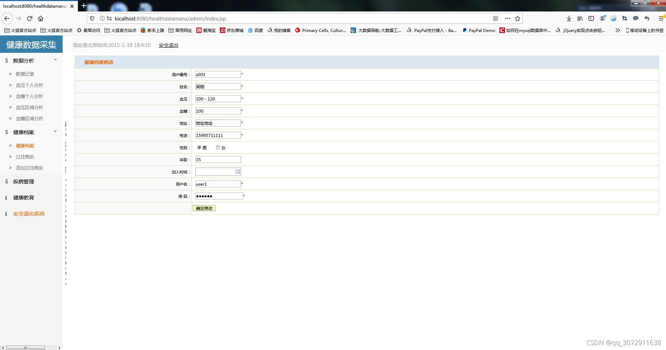666x350 pixels.
Task: Click the sidebar horizontal scrollbar thumb
Action: point(25,348)
